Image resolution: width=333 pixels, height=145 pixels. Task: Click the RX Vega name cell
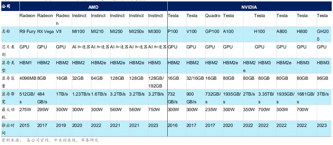click(x=45, y=31)
